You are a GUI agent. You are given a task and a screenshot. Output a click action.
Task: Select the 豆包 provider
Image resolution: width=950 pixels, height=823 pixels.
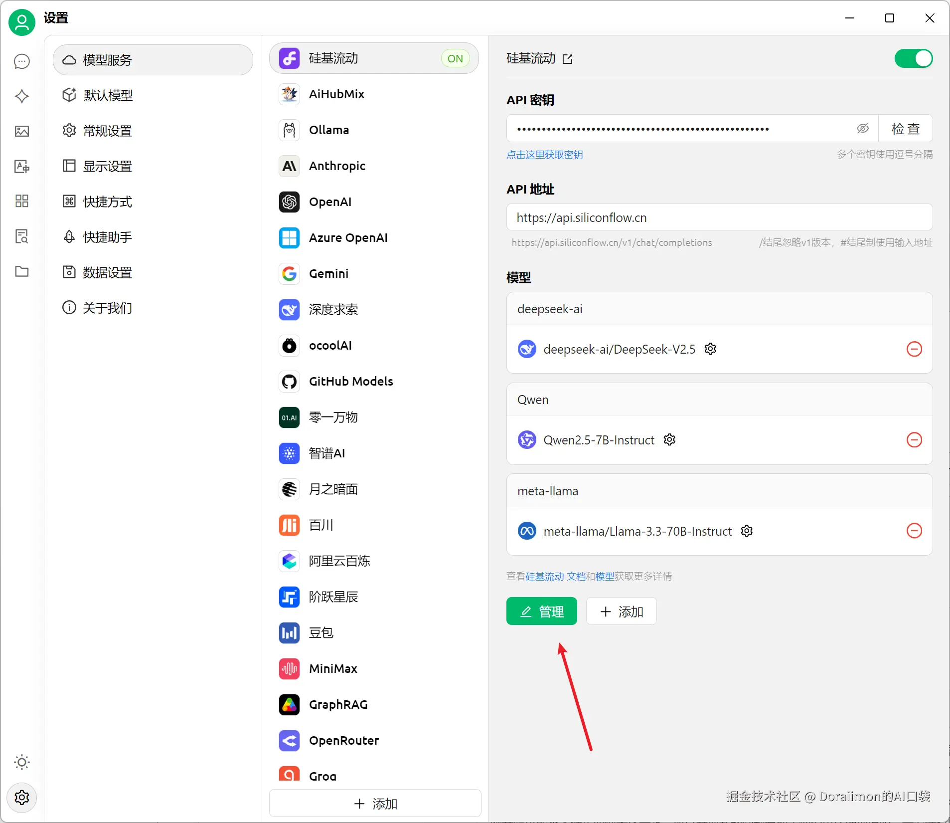pos(374,633)
